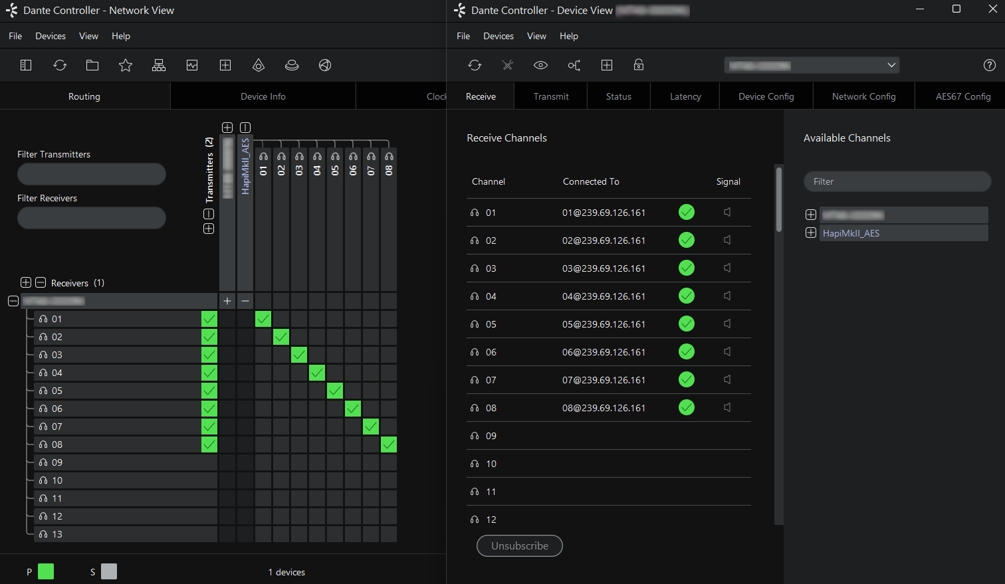Open the device selection dropdown in Device View
Image resolution: width=1005 pixels, height=584 pixels.
tap(812, 65)
